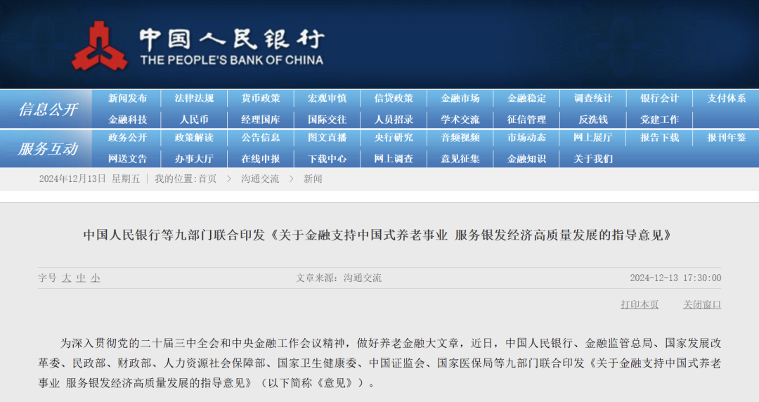Click the date 2024年12月13日 星期五
Image resolution: width=759 pixels, height=402 pixels.
(x=89, y=179)
